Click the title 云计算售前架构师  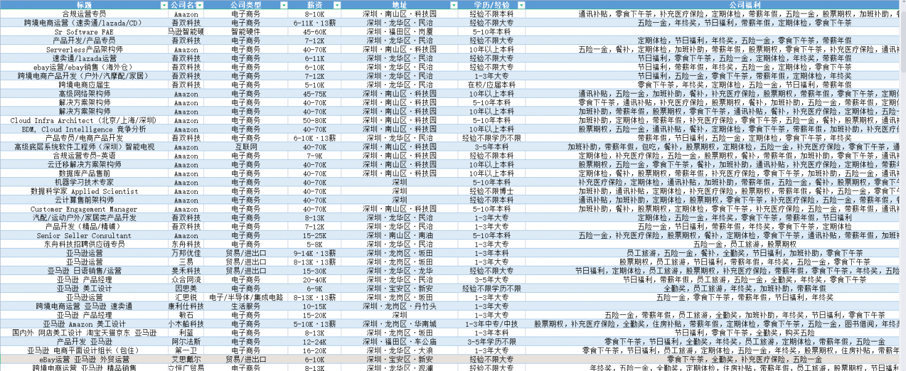(x=84, y=200)
